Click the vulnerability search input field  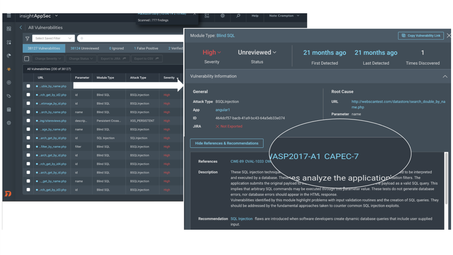click(131, 38)
